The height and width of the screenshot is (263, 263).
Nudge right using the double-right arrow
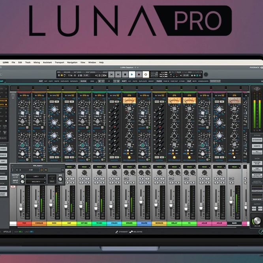click(x=118, y=81)
